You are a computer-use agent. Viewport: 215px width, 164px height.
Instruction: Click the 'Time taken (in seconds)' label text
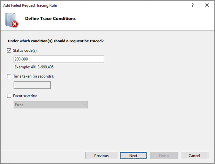coord(34,76)
